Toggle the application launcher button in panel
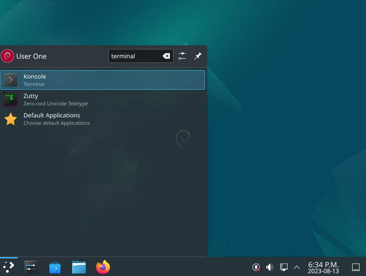The height and width of the screenshot is (276, 366). click(9, 267)
